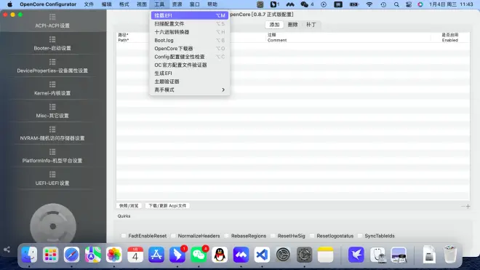This screenshot has height=270, width=480.
Task: Open 帮助 menu in menu bar
Action: tap(212, 4)
